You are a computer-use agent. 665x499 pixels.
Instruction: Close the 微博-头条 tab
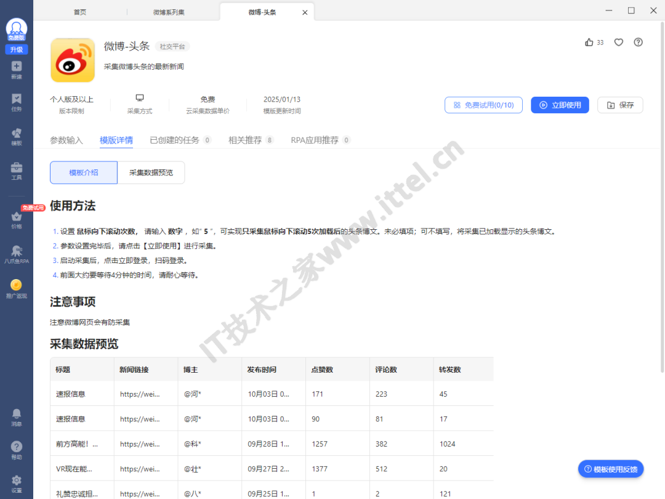tap(305, 12)
